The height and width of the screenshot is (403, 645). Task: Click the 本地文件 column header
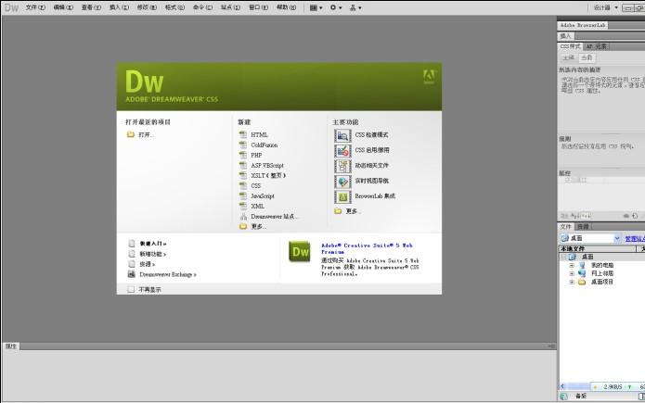(598, 248)
